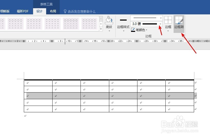Select the first fully visible table style thumbnail
Image resolution: width=210 pixels, height=138 pixels.
click(x=15, y=24)
